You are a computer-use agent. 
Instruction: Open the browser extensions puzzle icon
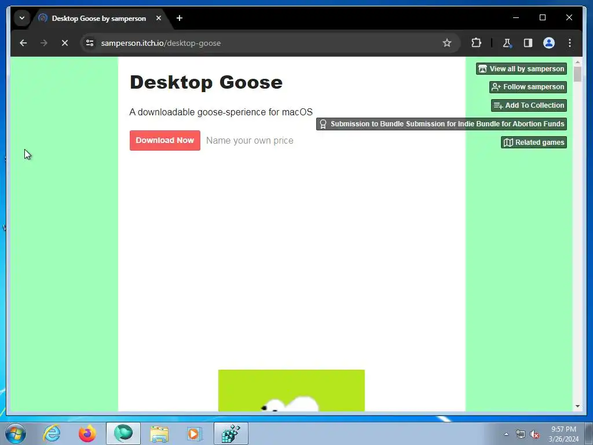[x=476, y=43]
